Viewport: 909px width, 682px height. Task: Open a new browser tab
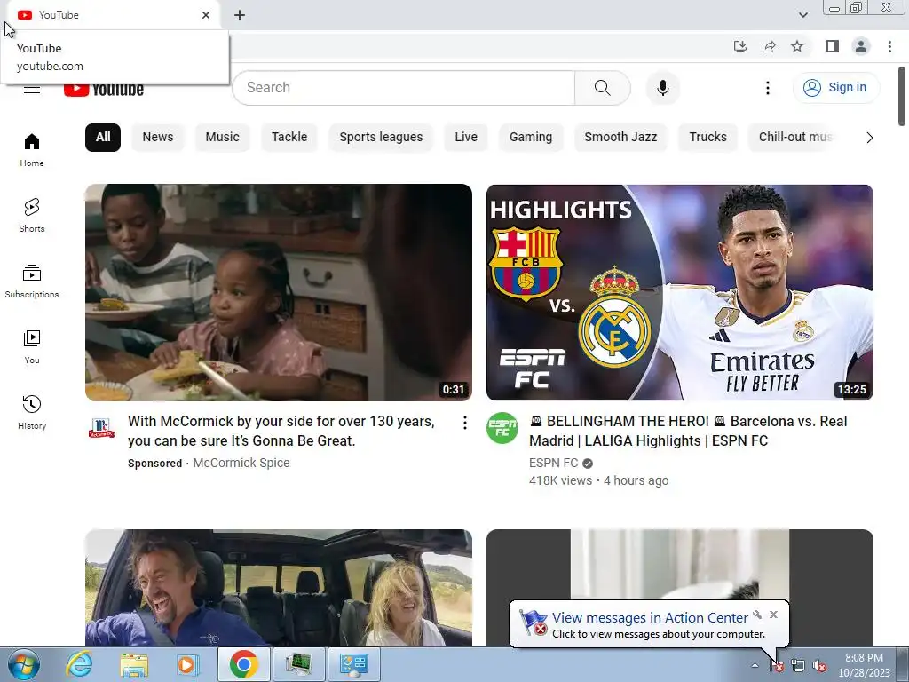[240, 15]
